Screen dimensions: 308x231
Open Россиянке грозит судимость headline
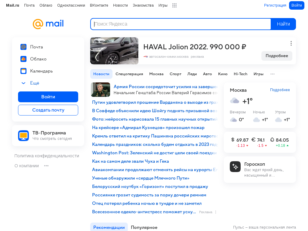(149, 195)
